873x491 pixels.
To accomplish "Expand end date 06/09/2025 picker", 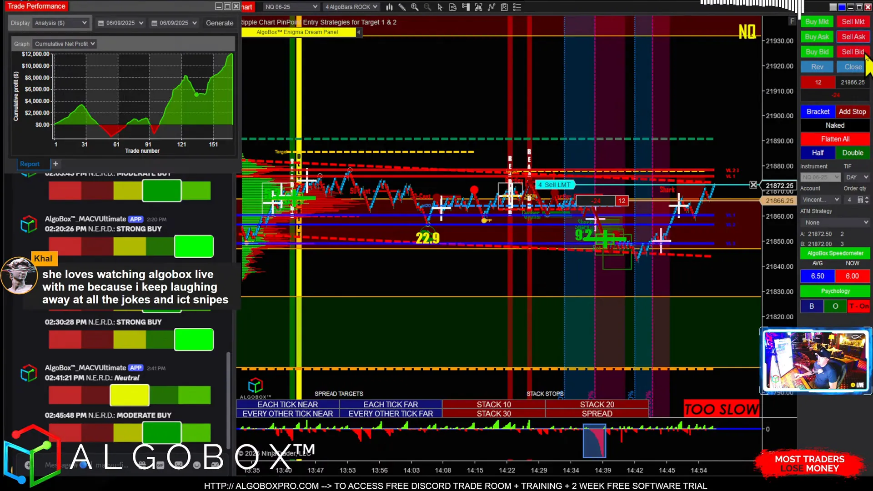I will click(195, 23).
